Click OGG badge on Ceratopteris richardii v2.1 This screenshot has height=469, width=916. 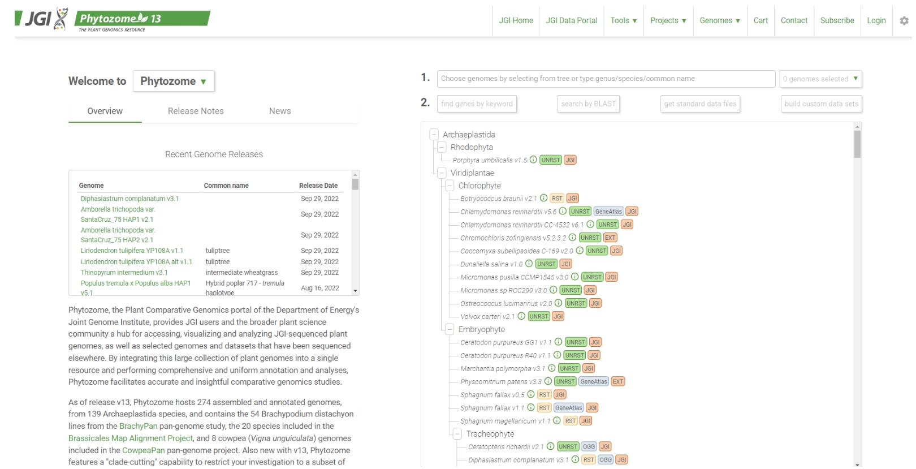pyautogui.click(x=589, y=447)
